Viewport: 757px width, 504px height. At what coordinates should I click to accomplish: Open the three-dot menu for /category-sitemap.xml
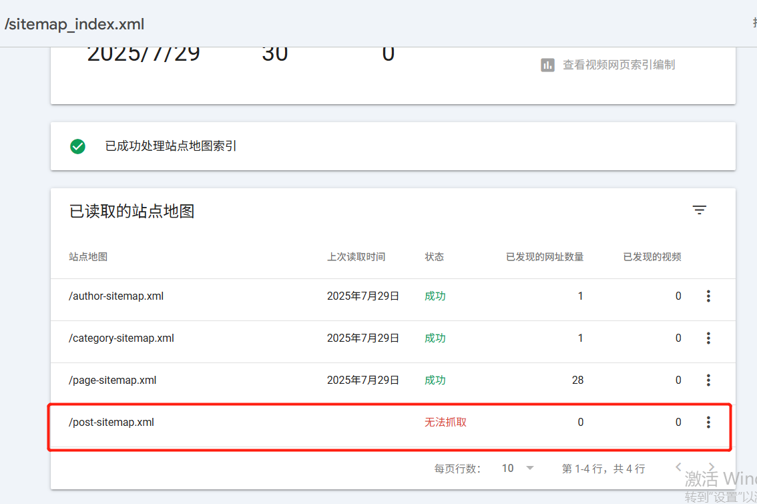coord(708,338)
